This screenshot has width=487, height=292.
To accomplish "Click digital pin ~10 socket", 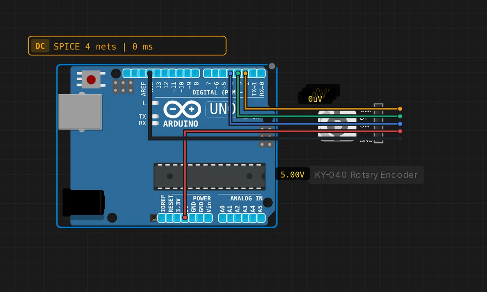I will click(180, 73).
